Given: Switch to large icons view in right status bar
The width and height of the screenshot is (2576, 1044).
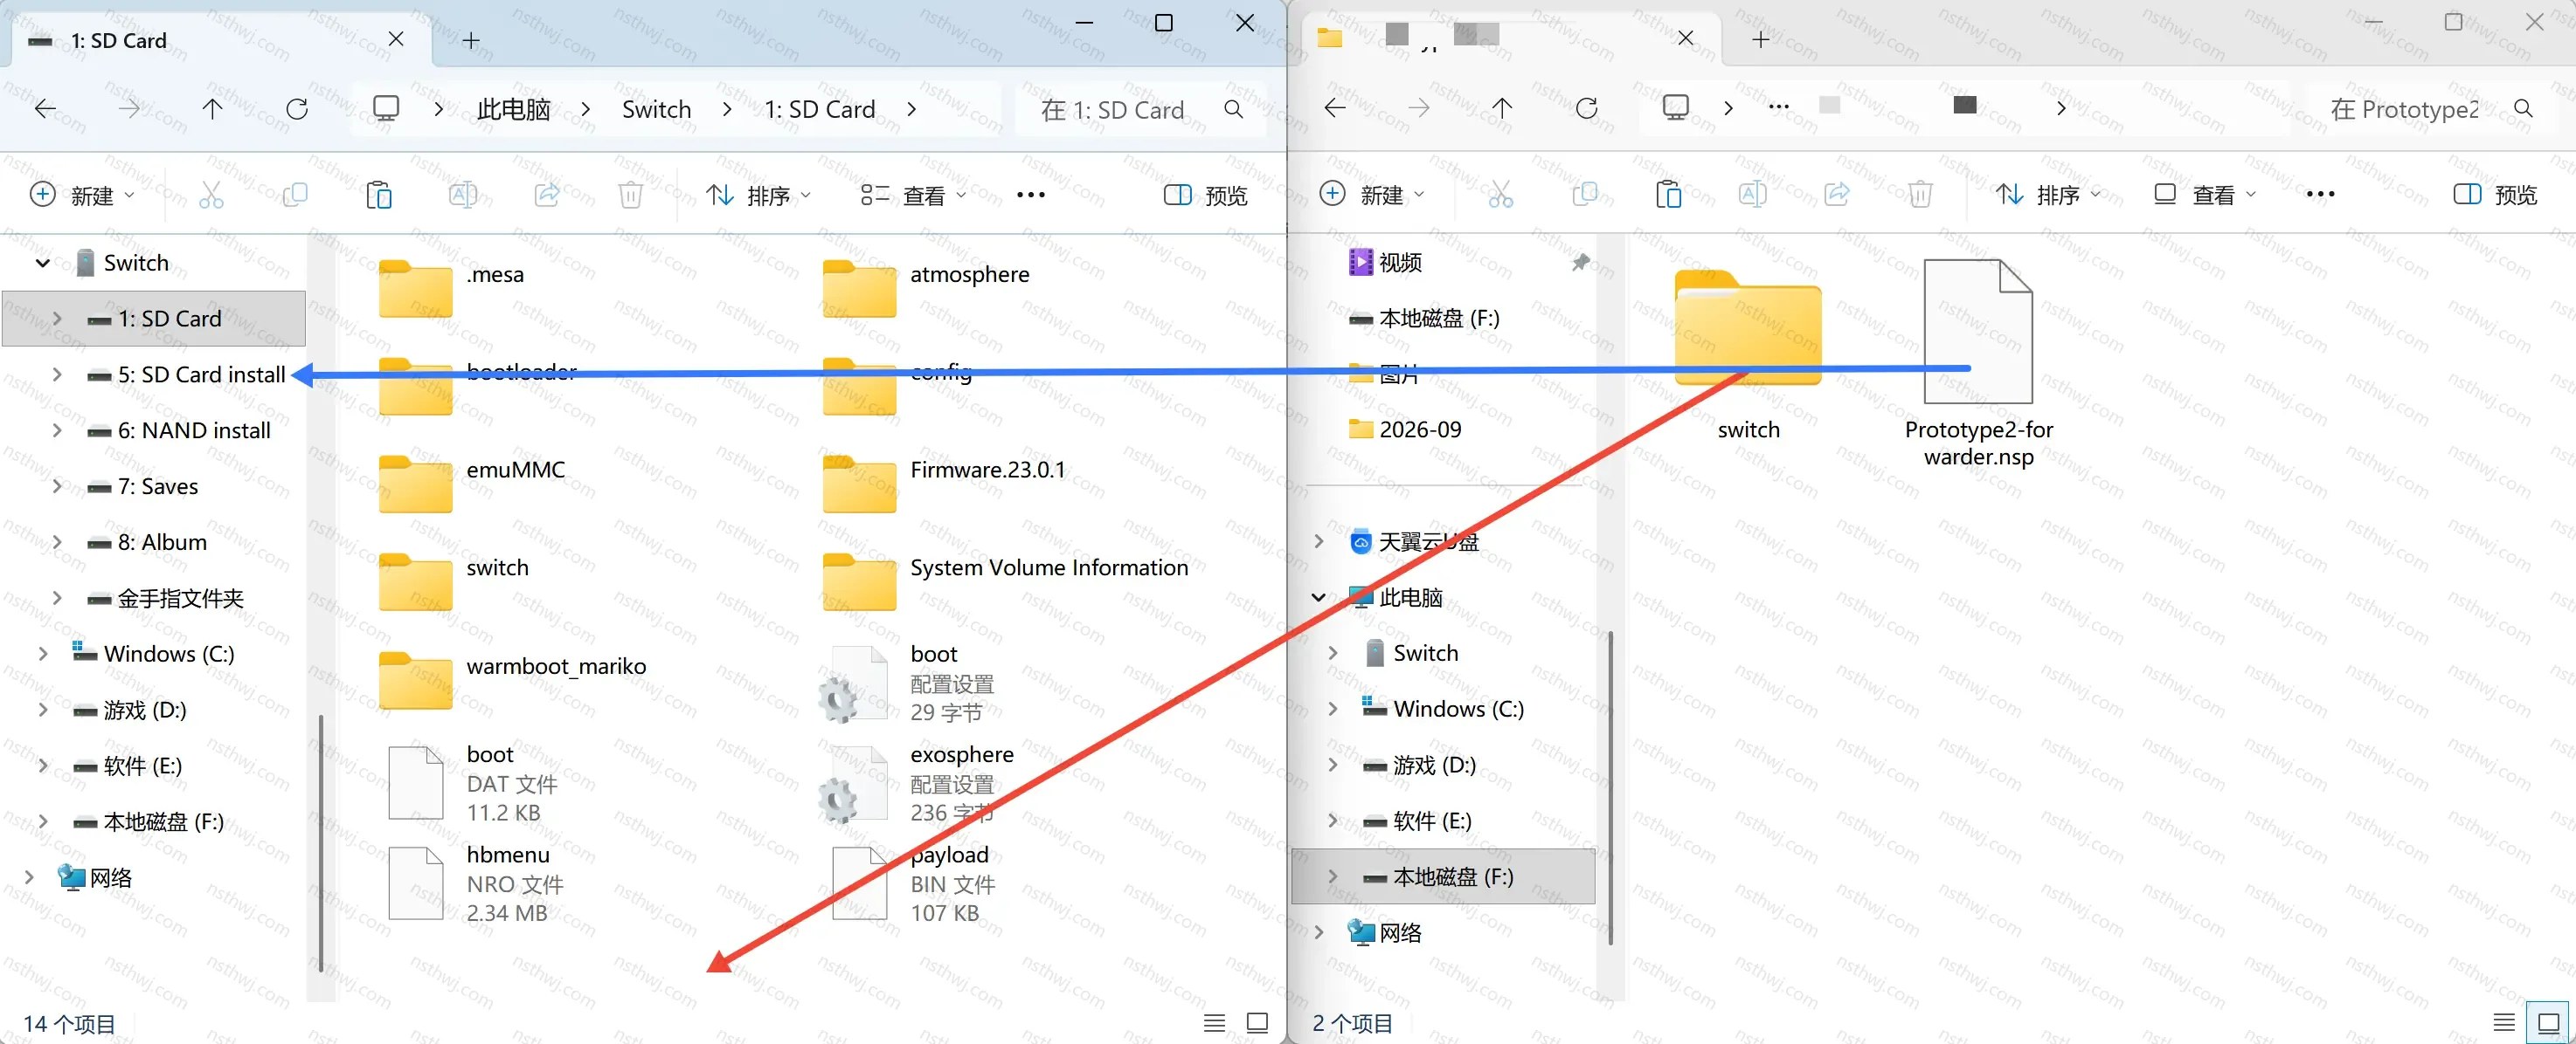Looking at the screenshot, I should [x=2548, y=1022].
